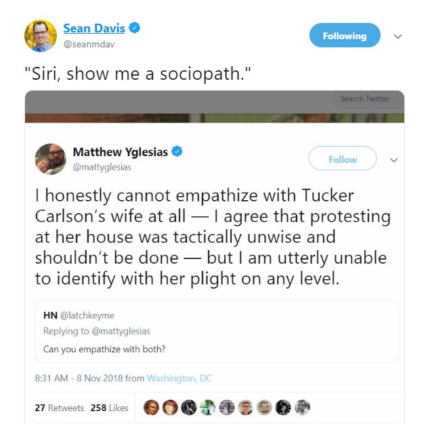The width and height of the screenshot is (428, 424).
Task: Click the Matthew Yglesias display name
Action: (120, 152)
